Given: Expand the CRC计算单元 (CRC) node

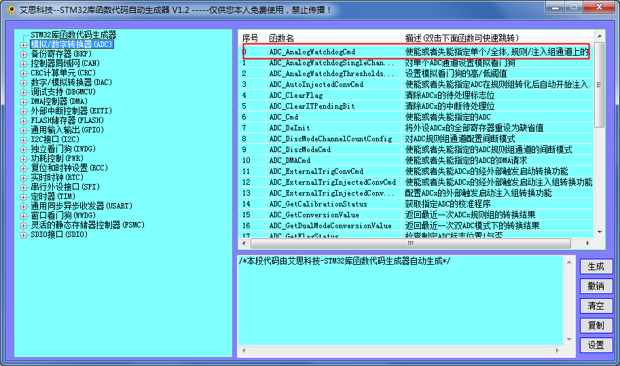Looking at the screenshot, I should [23, 73].
